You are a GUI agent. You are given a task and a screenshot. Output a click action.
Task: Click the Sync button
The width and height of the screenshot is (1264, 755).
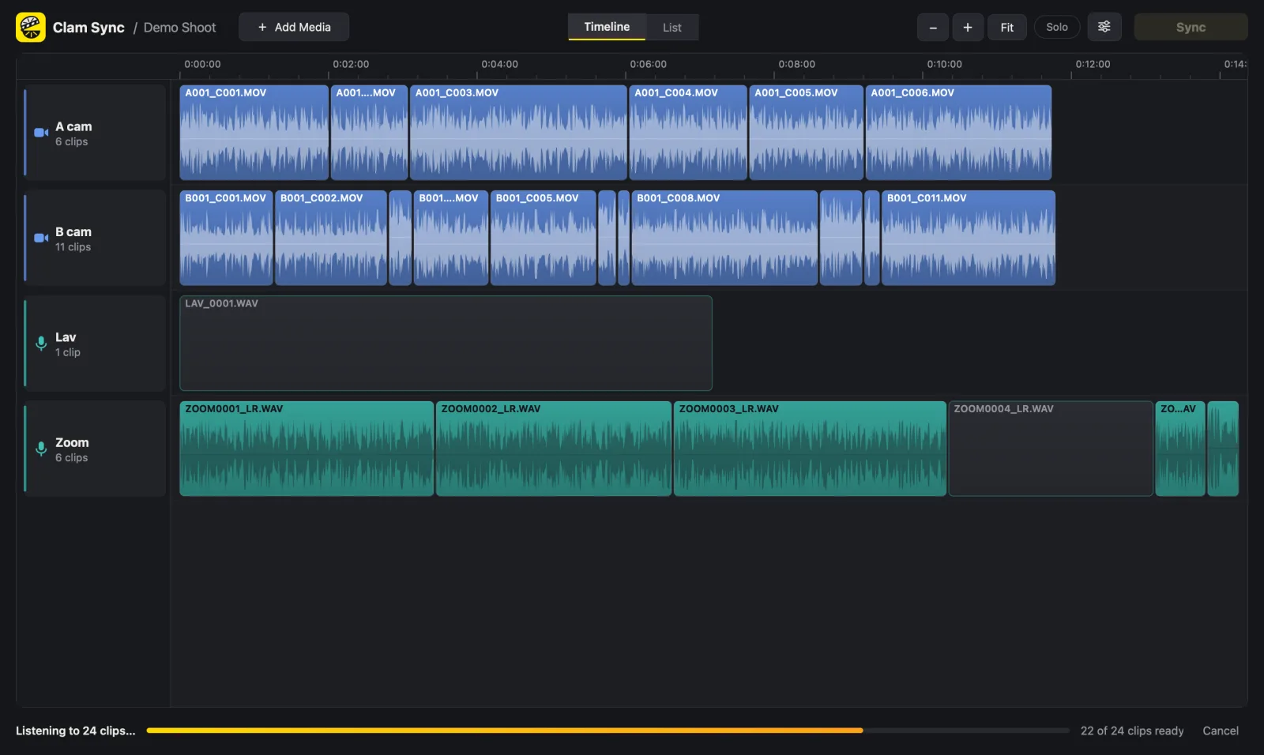(1191, 27)
